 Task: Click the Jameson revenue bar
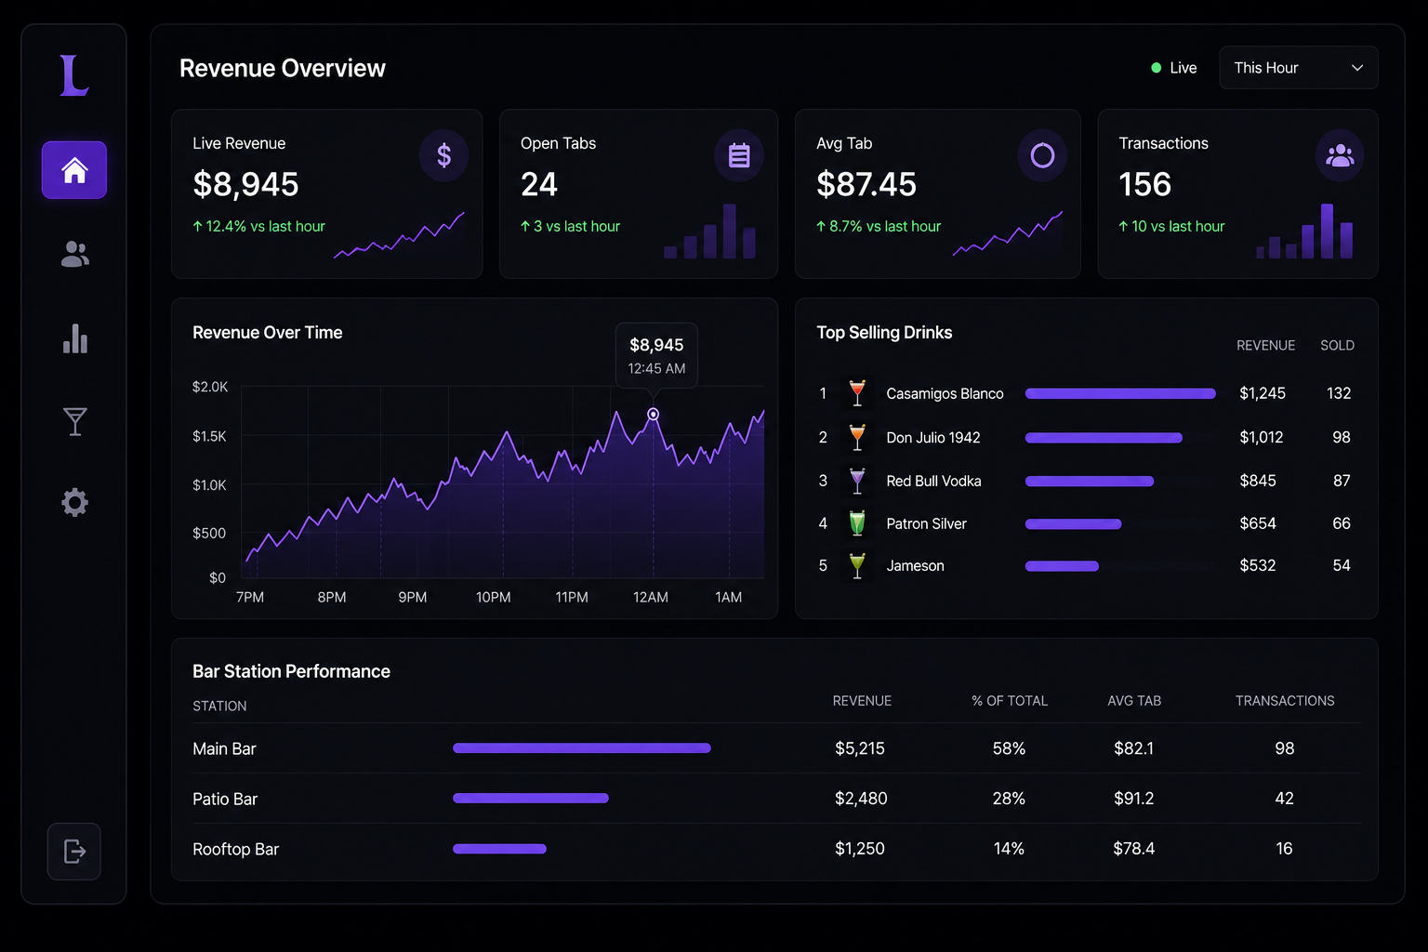[1062, 566]
